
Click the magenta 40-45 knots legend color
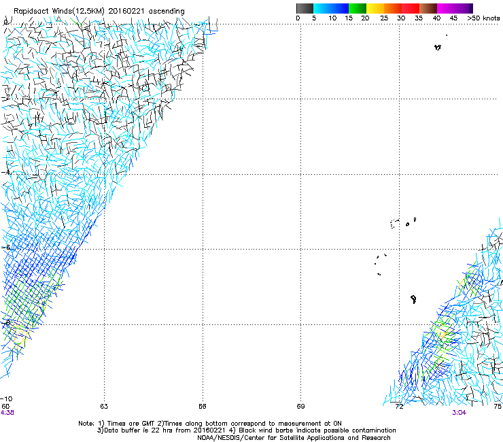tap(446, 8)
